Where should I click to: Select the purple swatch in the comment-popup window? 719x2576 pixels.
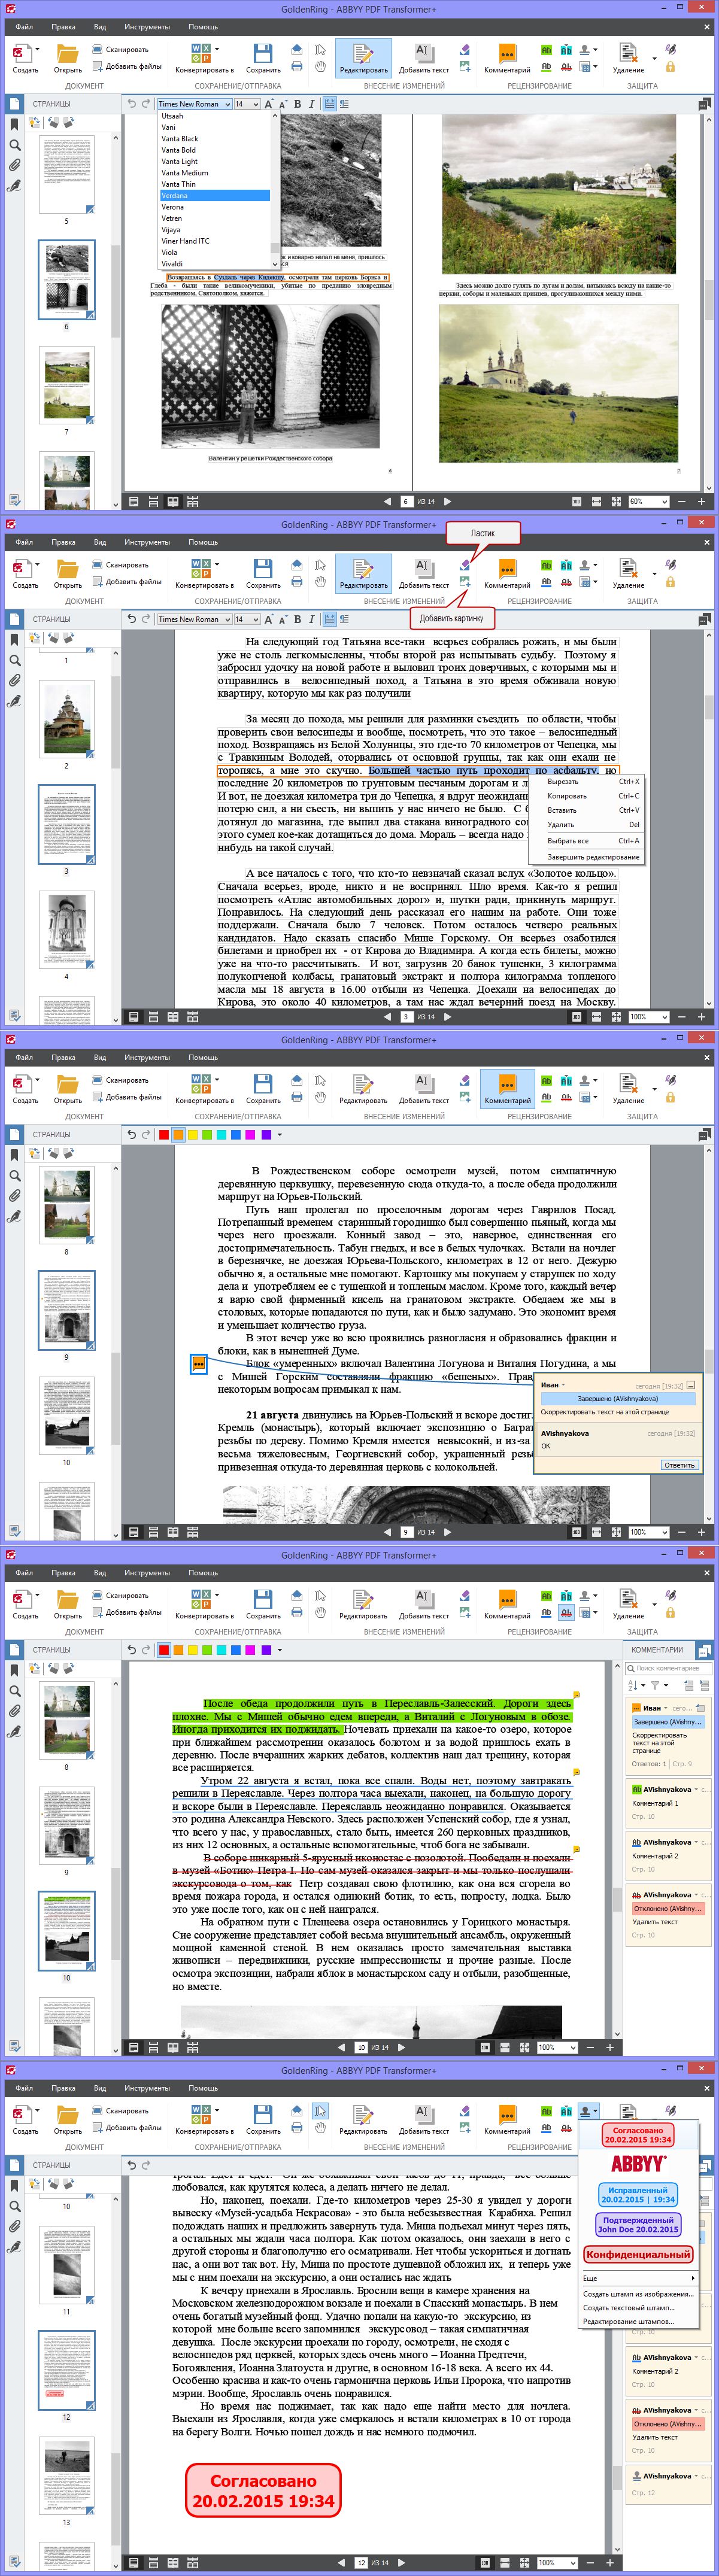[265, 1134]
